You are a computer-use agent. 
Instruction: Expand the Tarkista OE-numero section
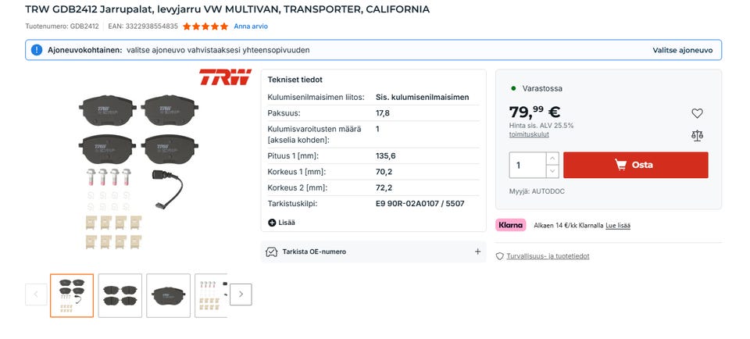click(373, 252)
